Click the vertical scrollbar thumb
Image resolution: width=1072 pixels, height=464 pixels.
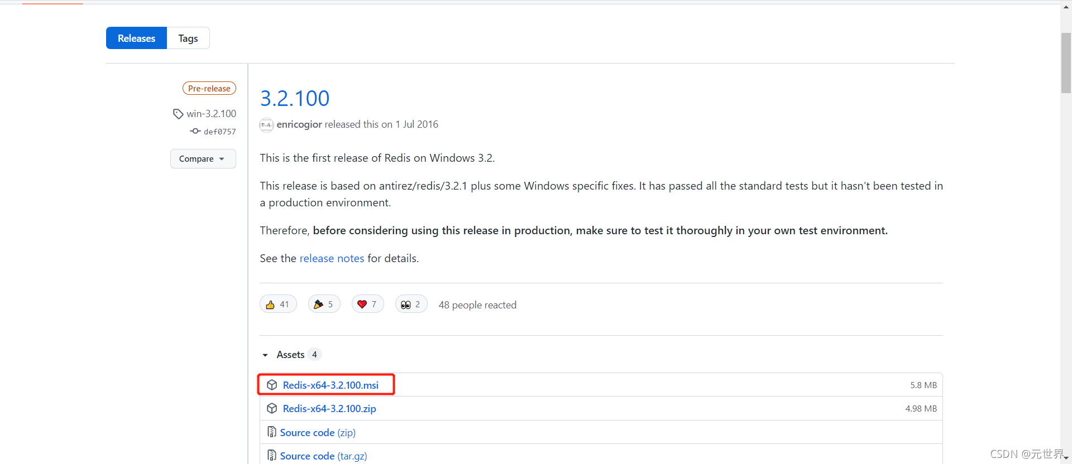coord(1066,63)
